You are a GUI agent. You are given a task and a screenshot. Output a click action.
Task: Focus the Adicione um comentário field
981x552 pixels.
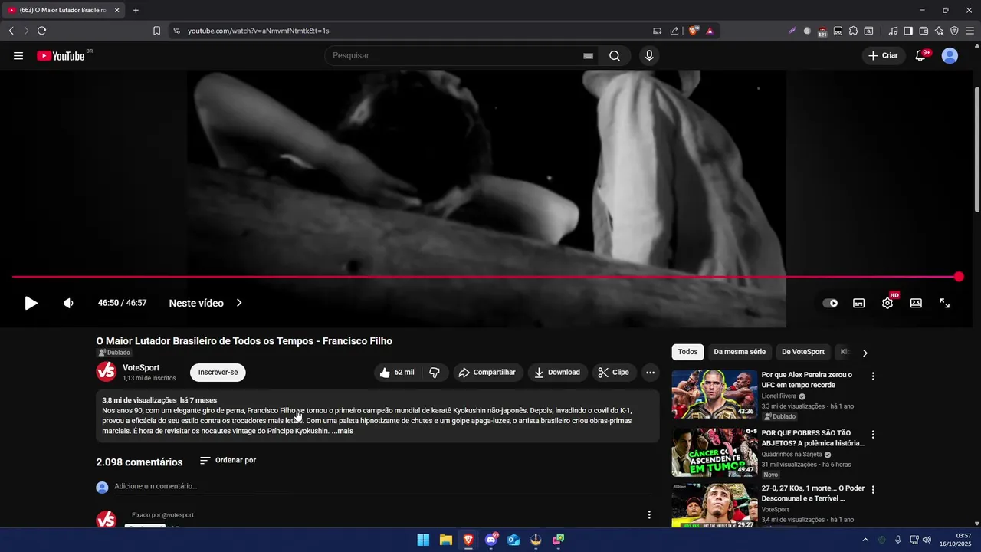[383, 486]
